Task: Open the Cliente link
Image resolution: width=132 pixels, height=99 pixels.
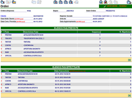Action: coord(3,16)
